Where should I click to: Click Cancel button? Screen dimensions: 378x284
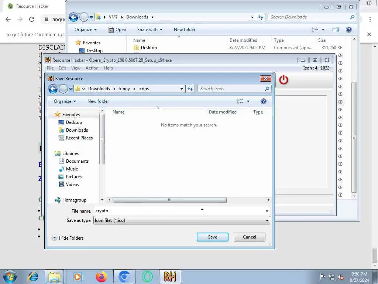249,237
